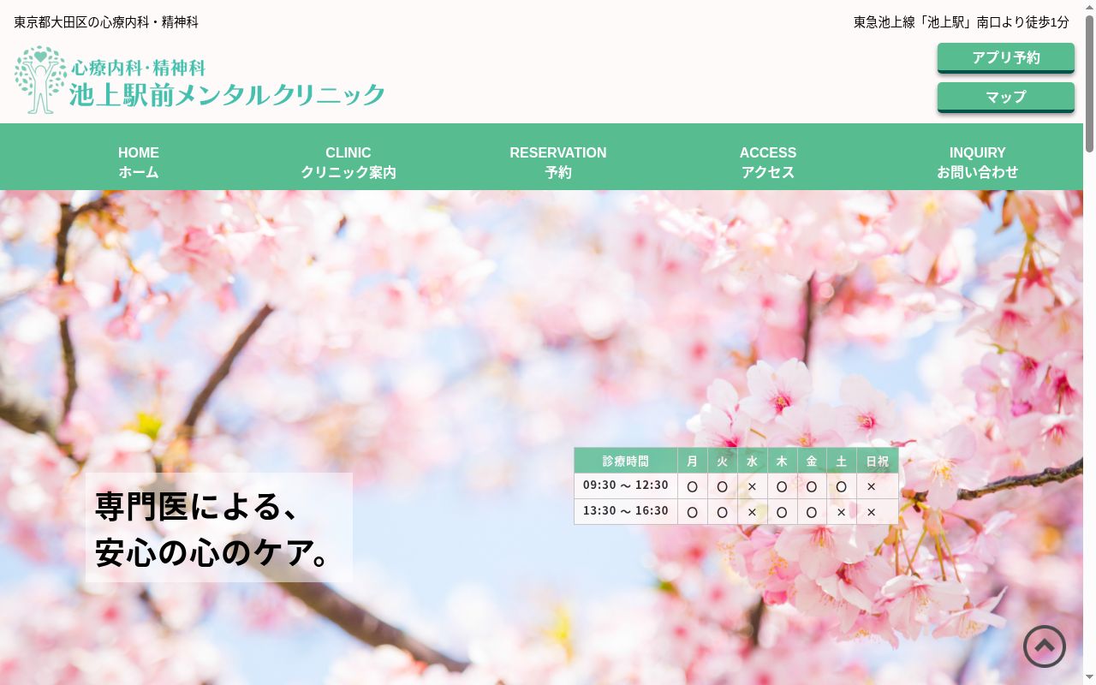Click 診療時間 table header
Viewport: 1096px width, 685px height.
pos(626,461)
